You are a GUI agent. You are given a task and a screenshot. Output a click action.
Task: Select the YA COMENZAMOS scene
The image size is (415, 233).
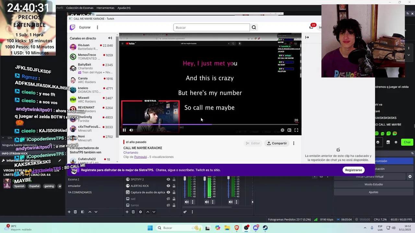(x=80, y=192)
